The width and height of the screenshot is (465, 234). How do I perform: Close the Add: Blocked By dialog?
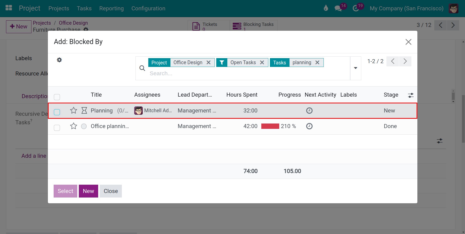point(408,42)
